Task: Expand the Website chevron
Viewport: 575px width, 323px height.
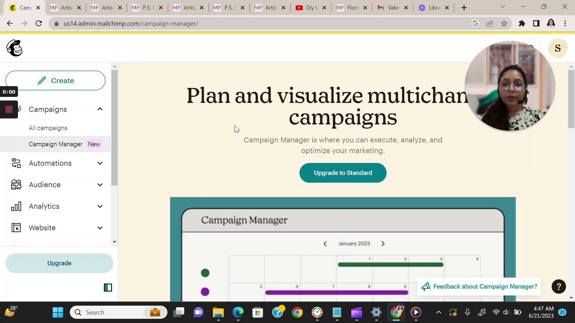Action: tap(100, 228)
